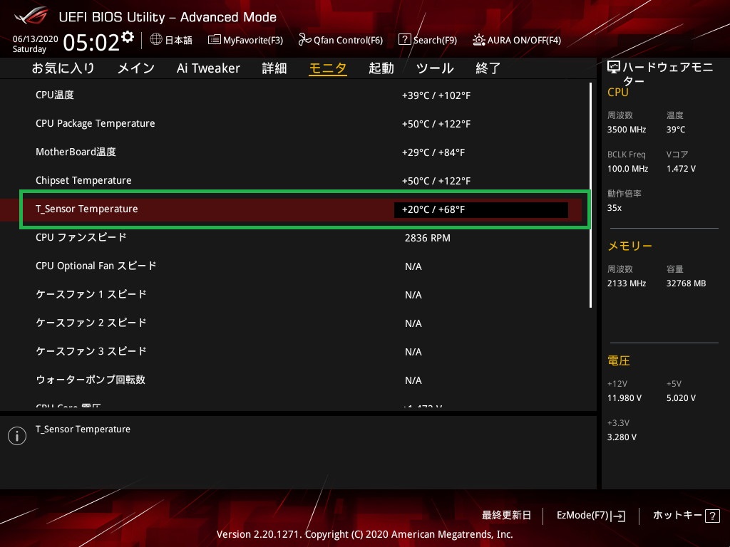Open the Ai Tweaker tab

(208, 68)
